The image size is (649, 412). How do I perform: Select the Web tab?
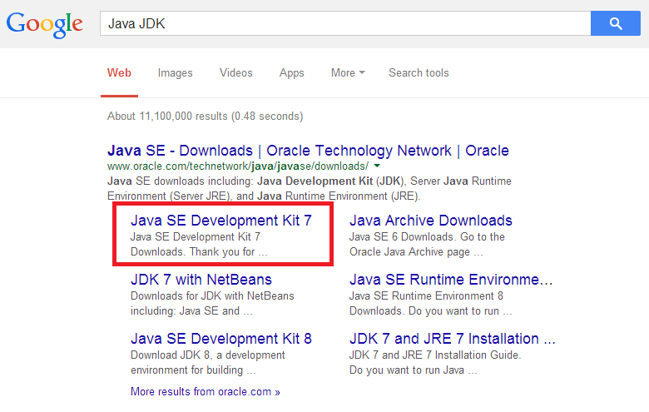point(119,73)
